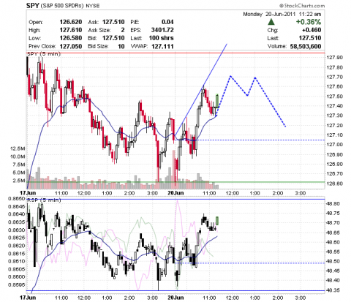The height and width of the screenshot is (302, 351).
Task: Click the +0.36% percent change
Action: coord(309,22)
